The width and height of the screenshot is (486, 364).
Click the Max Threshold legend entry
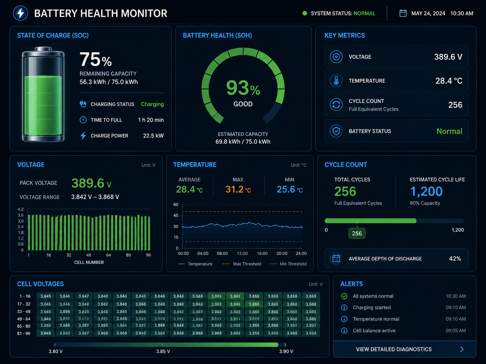pyautogui.click(x=242, y=264)
